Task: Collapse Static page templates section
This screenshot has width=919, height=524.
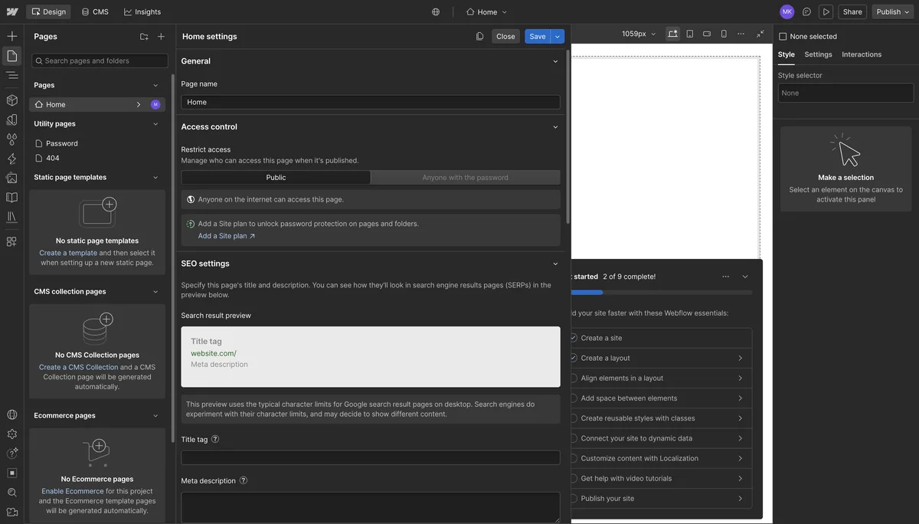Action: tap(155, 177)
